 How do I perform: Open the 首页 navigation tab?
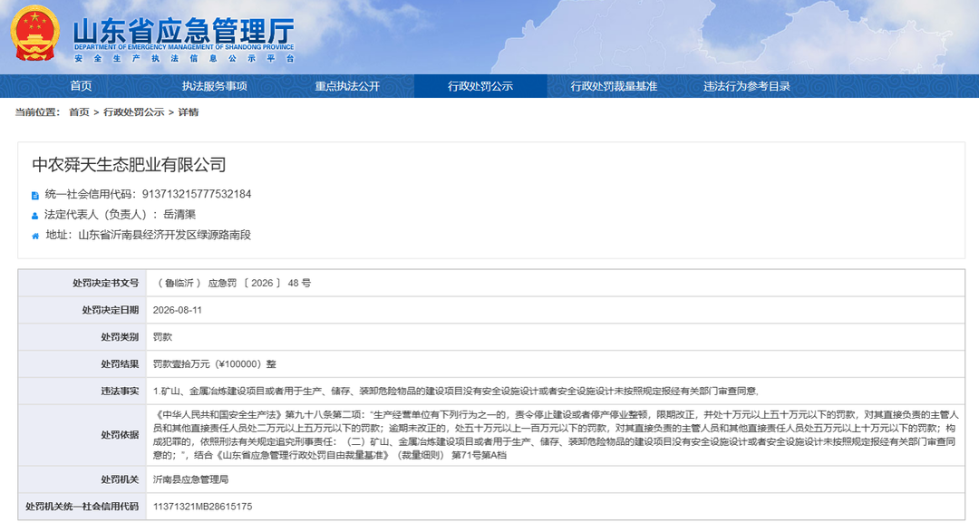(x=81, y=86)
